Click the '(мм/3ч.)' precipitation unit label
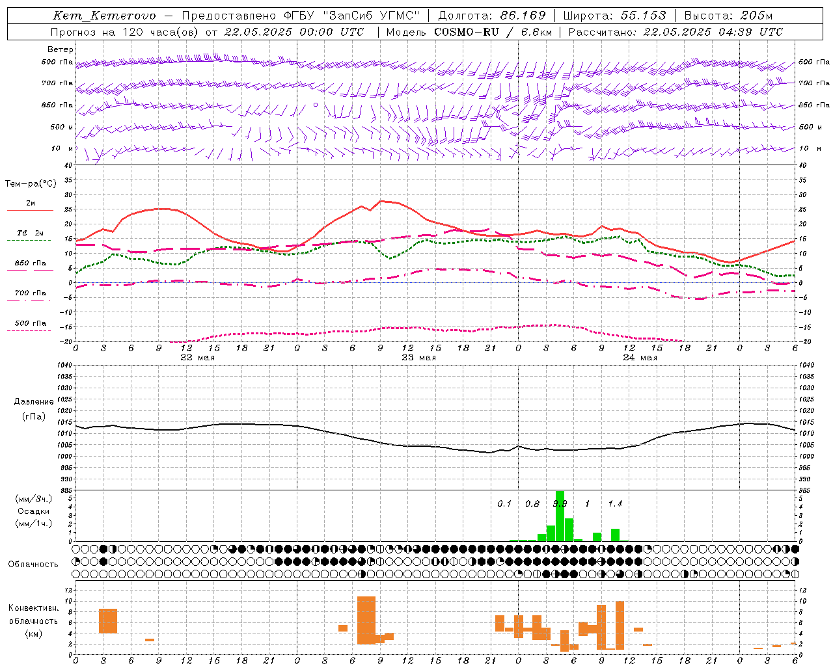The width and height of the screenshot is (833, 666). pyautogui.click(x=34, y=499)
